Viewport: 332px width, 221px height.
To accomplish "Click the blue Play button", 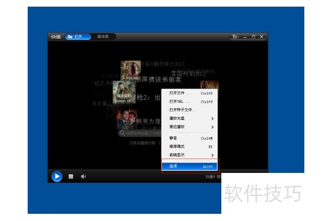I will click(x=57, y=176).
